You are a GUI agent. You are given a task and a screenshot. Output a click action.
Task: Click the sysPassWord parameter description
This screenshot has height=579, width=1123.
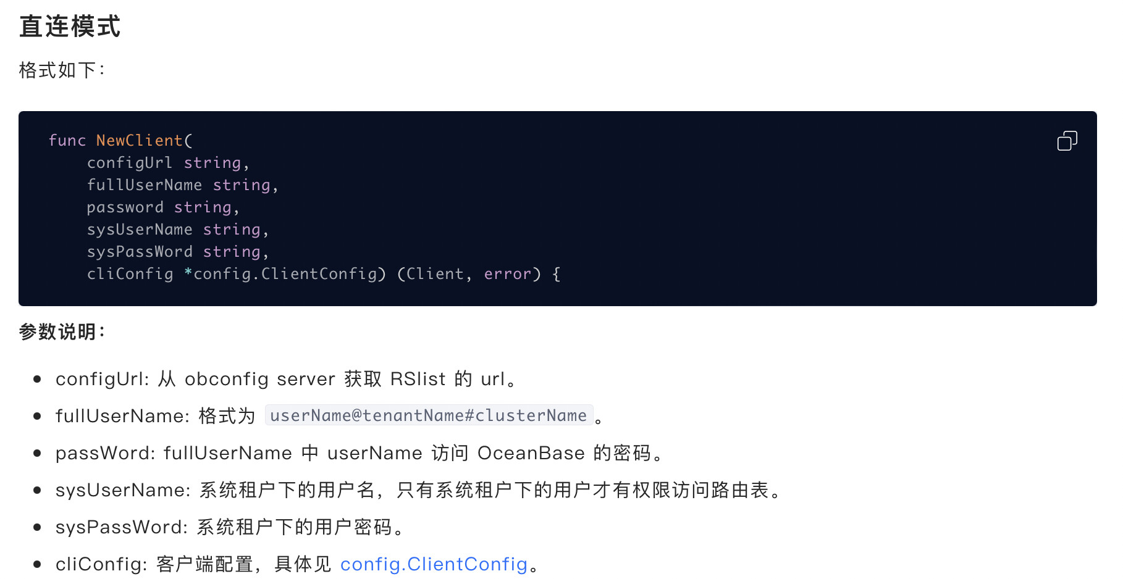click(x=230, y=527)
